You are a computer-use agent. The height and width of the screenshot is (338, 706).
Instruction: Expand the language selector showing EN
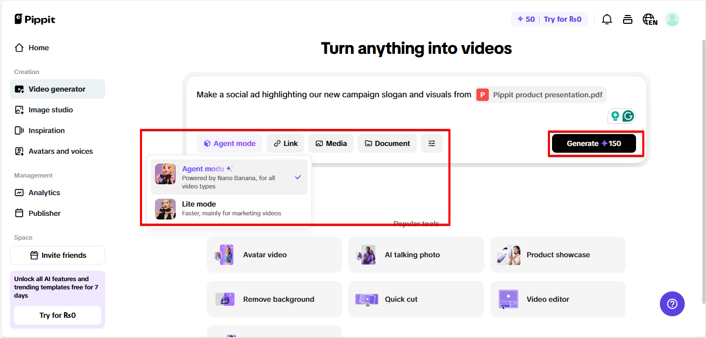(x=649, y=19)
